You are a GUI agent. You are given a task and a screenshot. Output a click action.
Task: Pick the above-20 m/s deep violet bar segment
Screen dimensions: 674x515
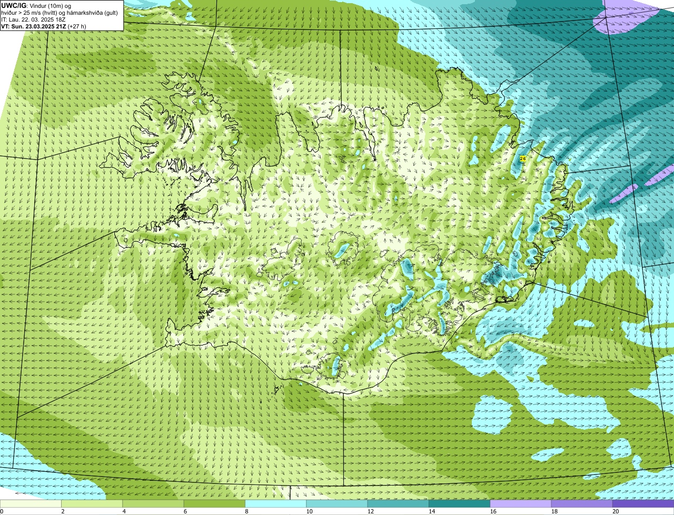(643, 504)
